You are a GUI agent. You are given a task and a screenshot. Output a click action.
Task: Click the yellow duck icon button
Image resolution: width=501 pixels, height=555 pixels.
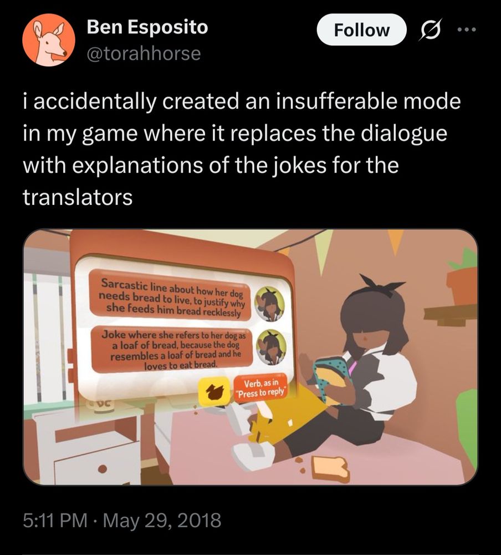click(x=214, y=391)
